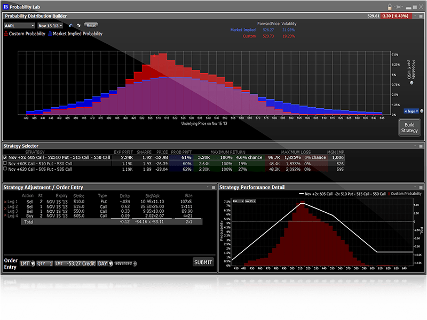Check the Nov +605 Call - 510 Put strategy checkbox
This screenshot has width=427, height=320.
click(5, 163)
